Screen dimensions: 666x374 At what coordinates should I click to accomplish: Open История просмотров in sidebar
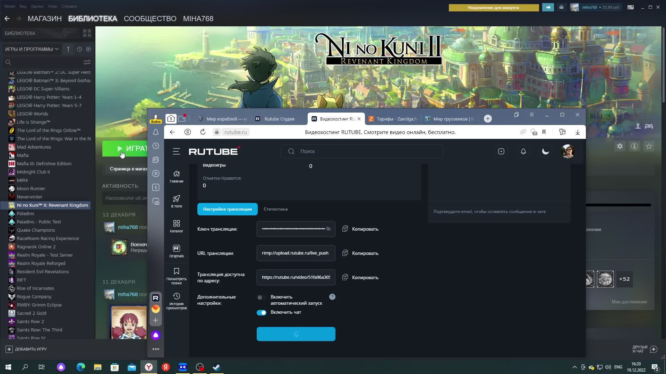click(176, 301)
